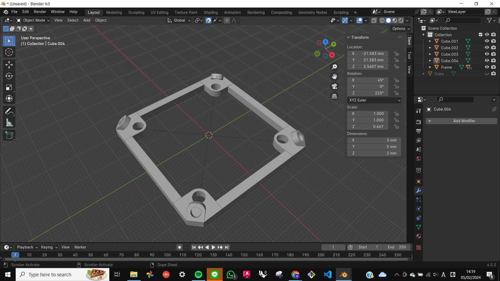Click Add Modifier button
The width and height of the screenshot is (500, 281).
(x=461, y=121)
